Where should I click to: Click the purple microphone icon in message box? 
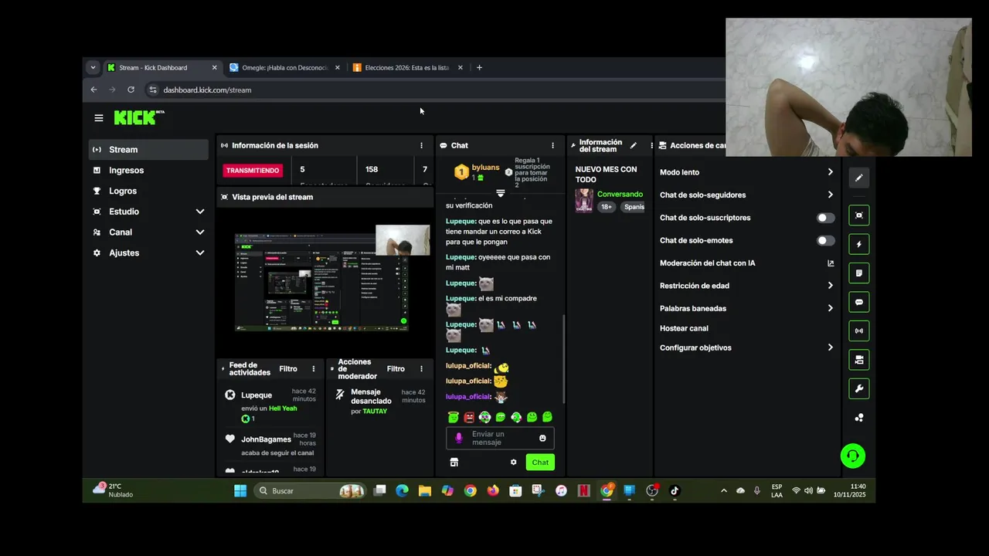coord(458,438)
